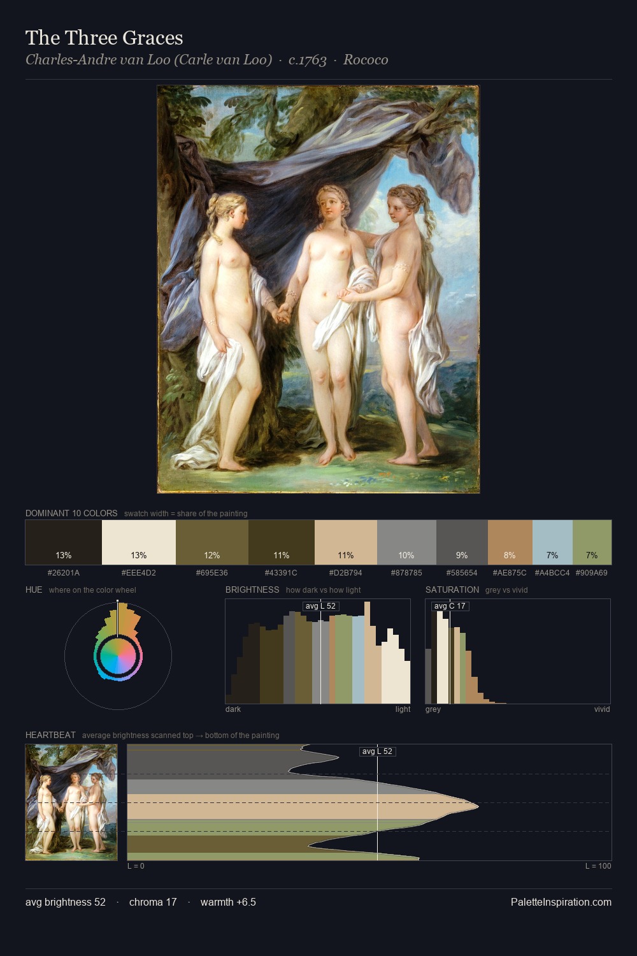The height and width of the screenshot is (956, 637).
Task: Click the saturation histogram chart
Action: [x=518, y=651]
